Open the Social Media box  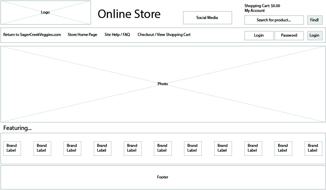point(207,18)
